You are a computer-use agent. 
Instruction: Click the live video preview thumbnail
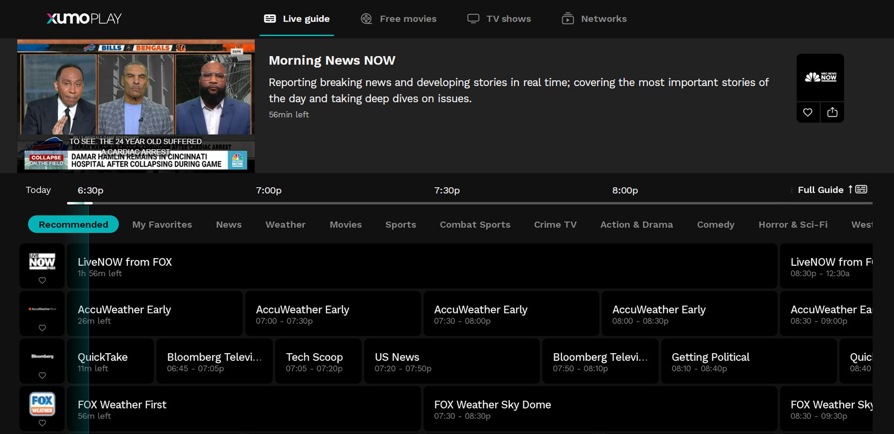136,106
